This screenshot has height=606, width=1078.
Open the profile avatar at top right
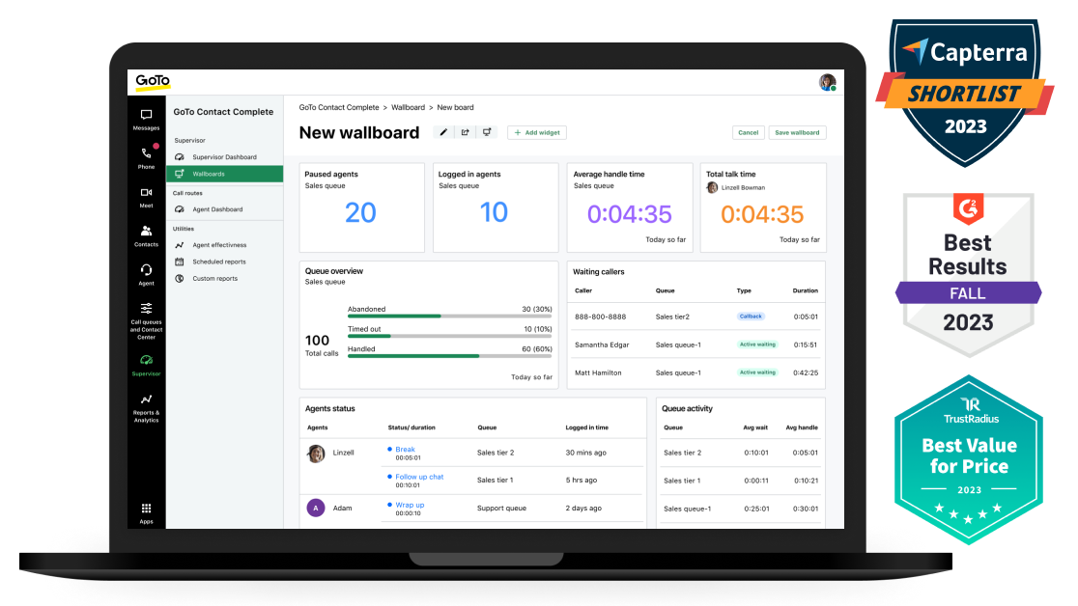point(827,81)
